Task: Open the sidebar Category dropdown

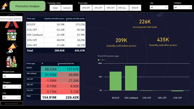Action: [12, 87]
